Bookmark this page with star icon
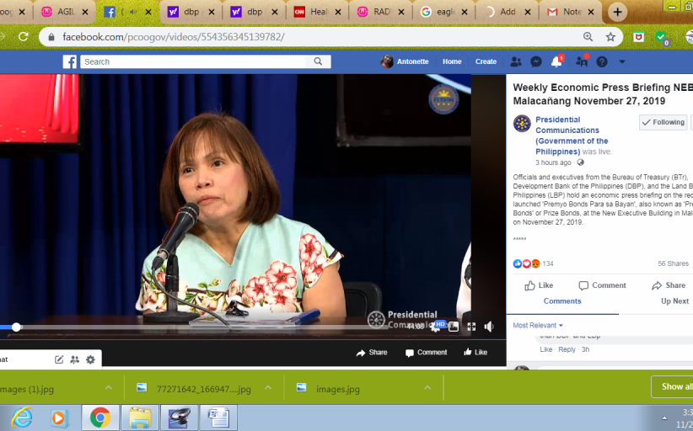 point(610,37)
